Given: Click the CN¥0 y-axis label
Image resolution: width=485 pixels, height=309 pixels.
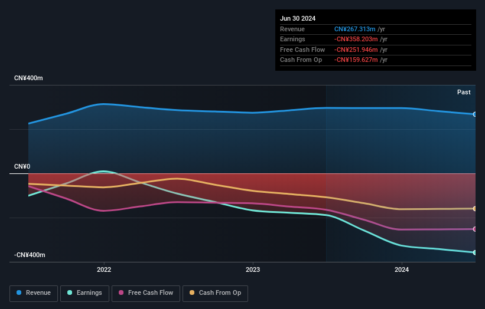Looking at the screenshot, I should point(22,167).
